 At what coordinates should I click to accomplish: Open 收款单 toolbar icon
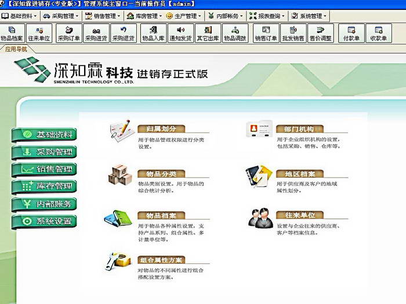(x=379, y=34)
